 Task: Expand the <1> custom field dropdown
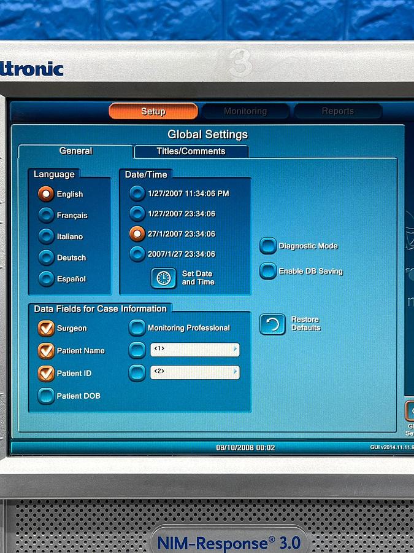(x=235, y=350)
